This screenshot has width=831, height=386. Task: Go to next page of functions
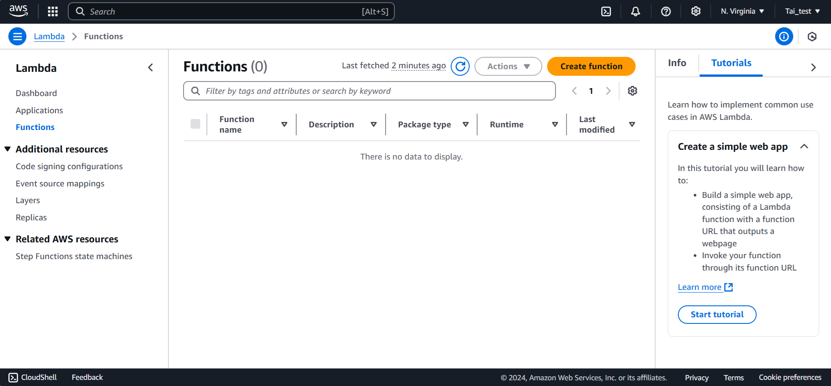(608, 91)
